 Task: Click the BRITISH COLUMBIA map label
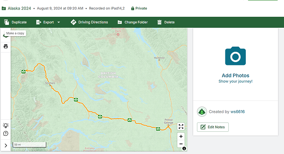pos(108,75)
